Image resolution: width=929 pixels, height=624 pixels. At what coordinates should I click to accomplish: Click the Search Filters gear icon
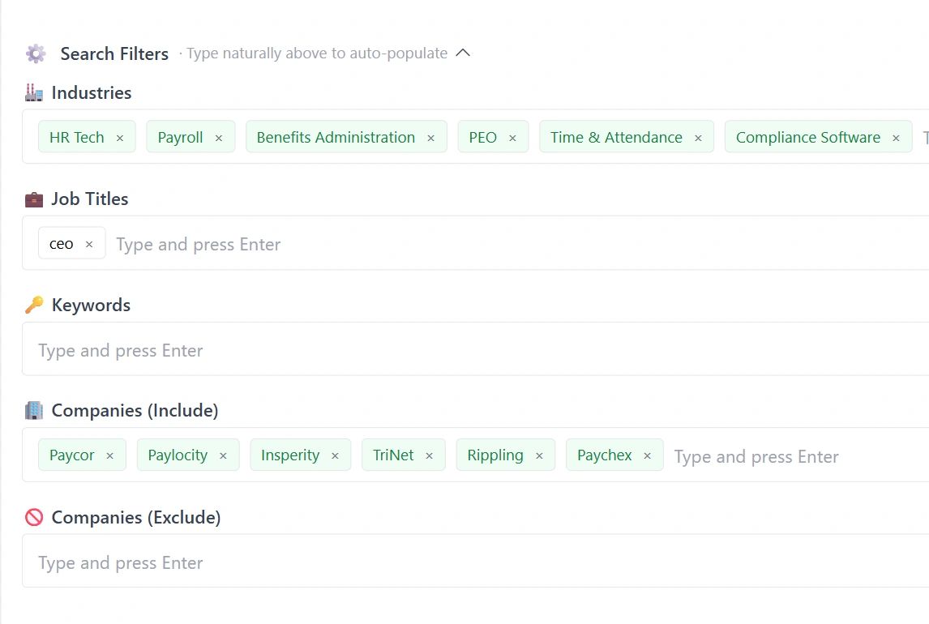tap(36, 53)
